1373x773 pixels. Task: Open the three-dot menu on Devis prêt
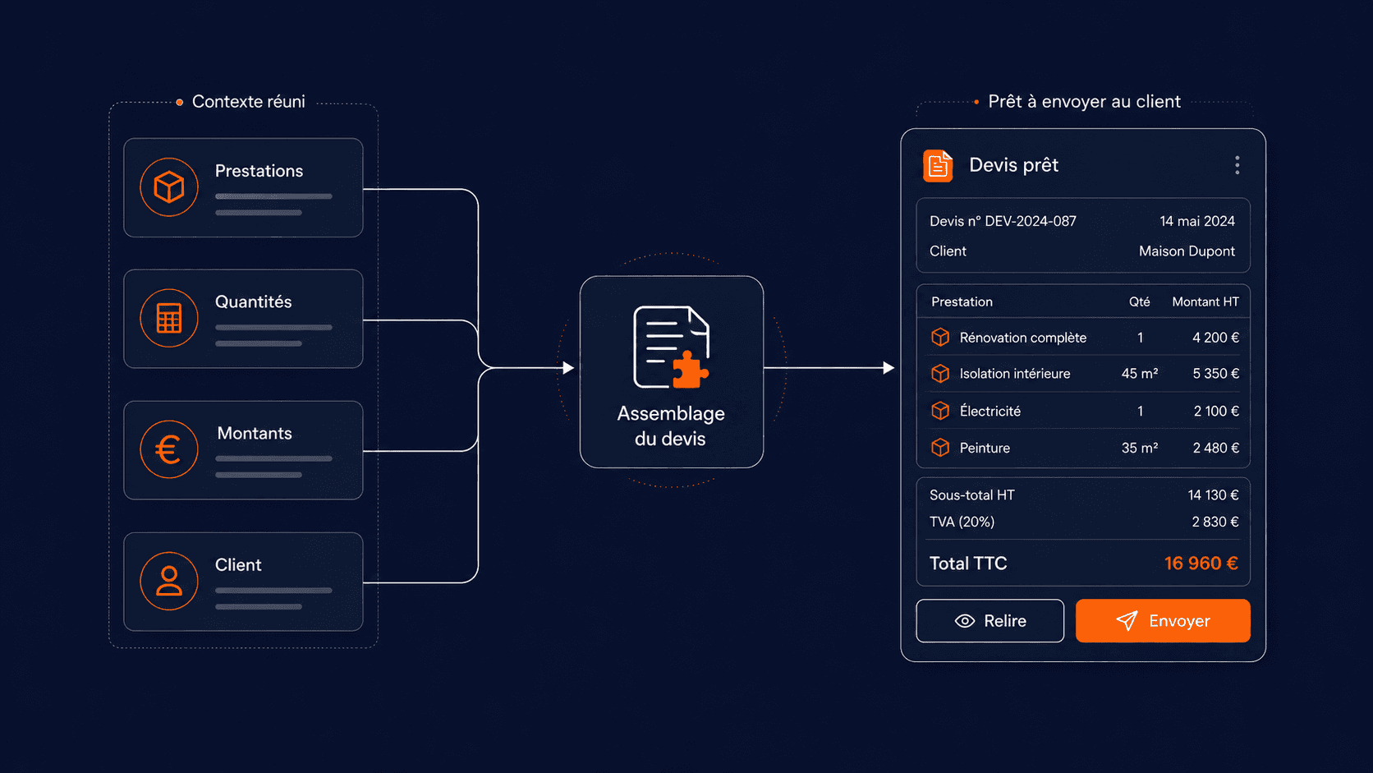pyautogui.click(x=1237, y=165)
